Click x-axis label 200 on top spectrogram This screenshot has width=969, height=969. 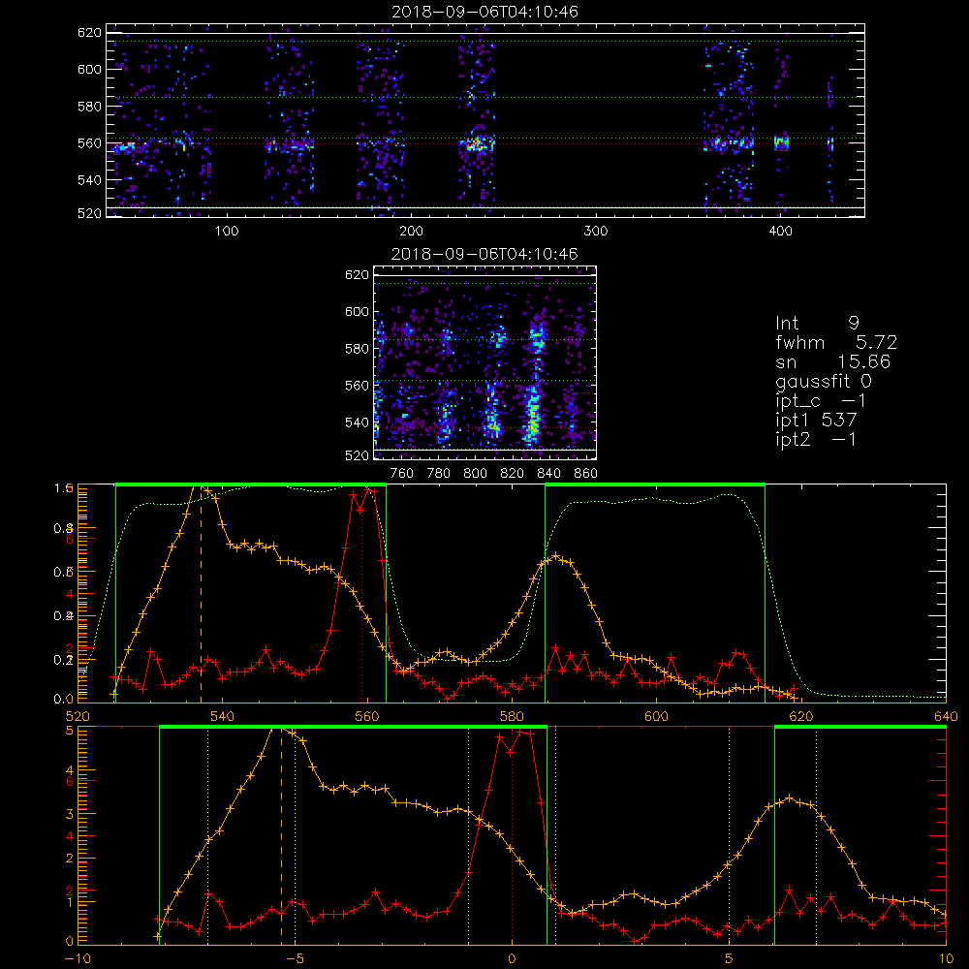pyautogui.click(x=411, y=232)
